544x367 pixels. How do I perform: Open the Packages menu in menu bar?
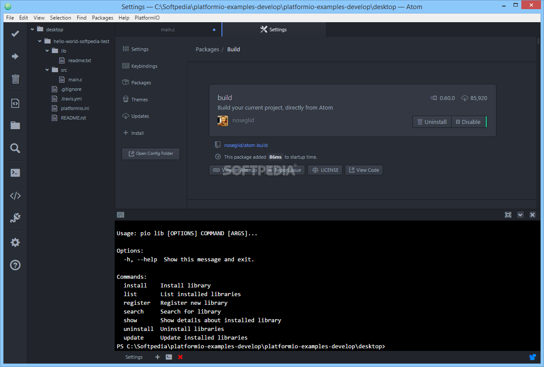pyautogui.click(x=102, y=18)
